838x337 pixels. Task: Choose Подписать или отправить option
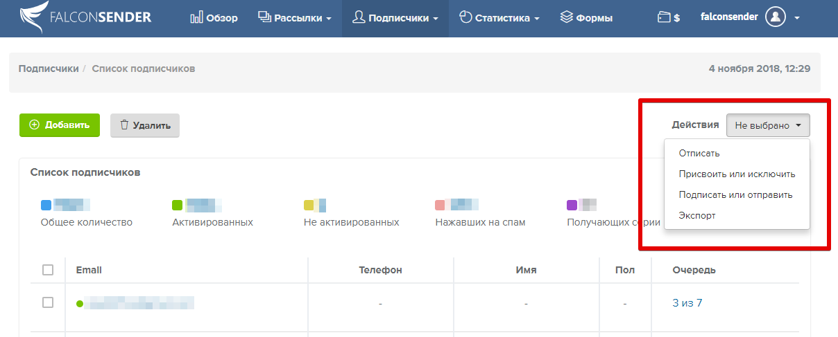point(737,194)
